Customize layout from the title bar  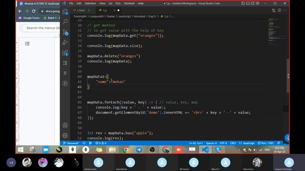point(257,3)
